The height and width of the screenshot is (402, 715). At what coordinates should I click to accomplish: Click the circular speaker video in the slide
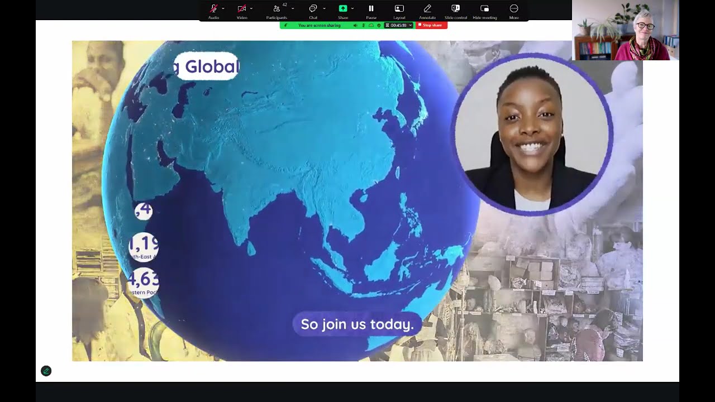coord(532,135)
